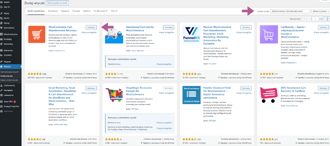Open ShopMagic Porzucone Koszyki title link

(139, 91)
